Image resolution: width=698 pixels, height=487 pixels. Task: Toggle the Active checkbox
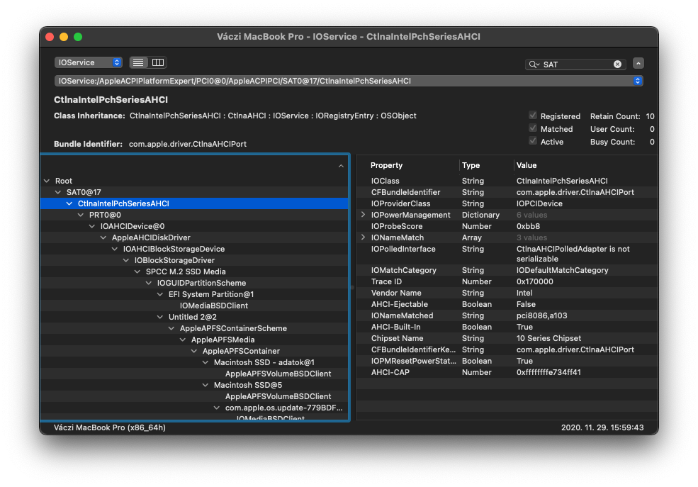point(532,141)
